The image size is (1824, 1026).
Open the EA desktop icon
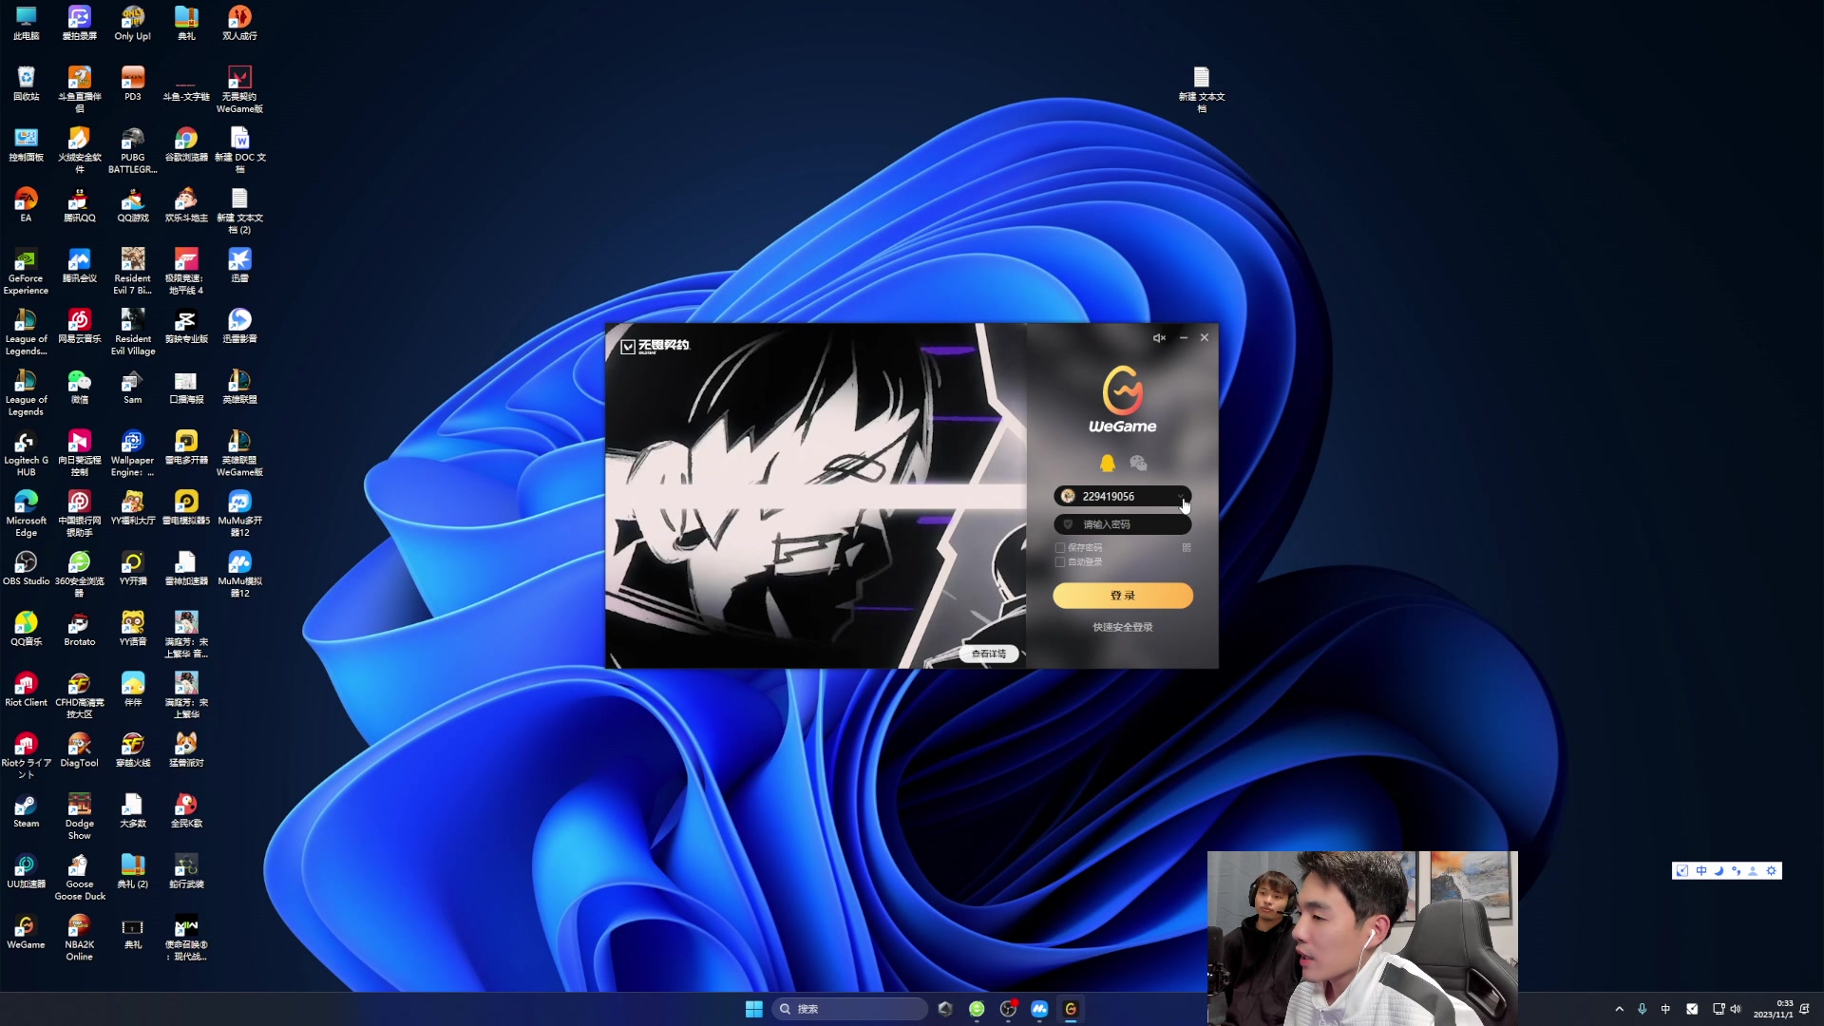(26, 205)
